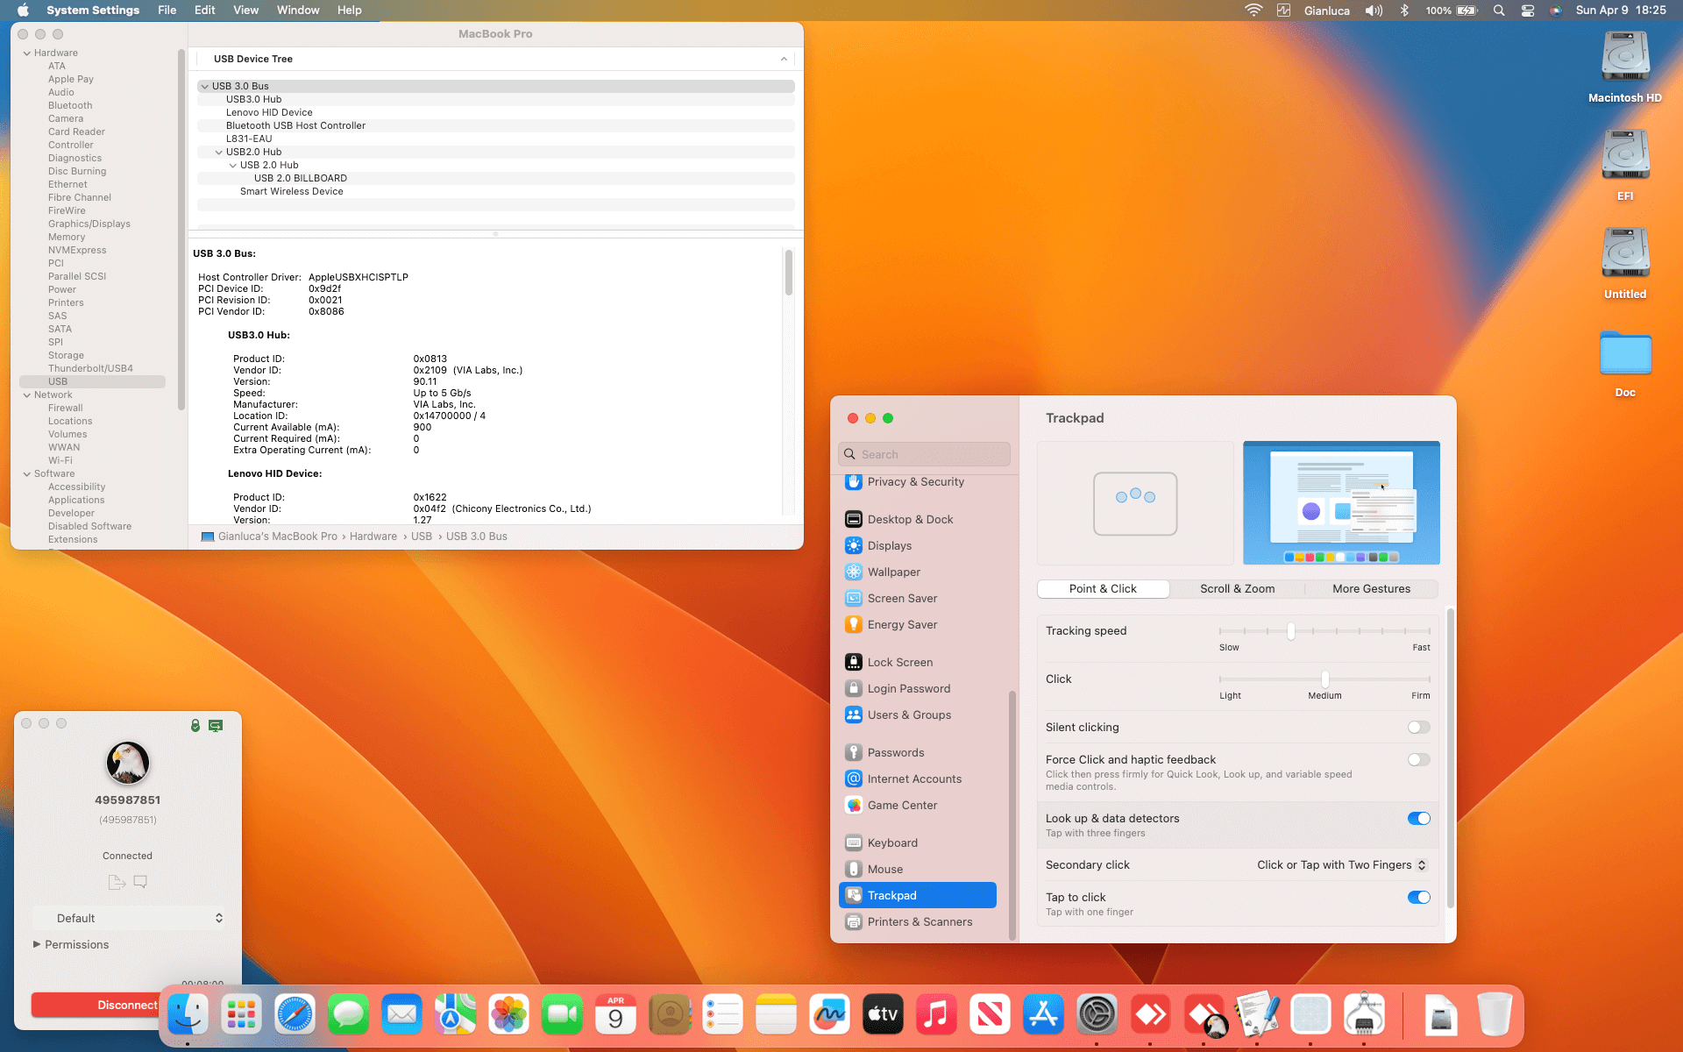This screenshot has width=1683, height=1052.
Task: Disable Tap to click
Action: [1418, 897]
